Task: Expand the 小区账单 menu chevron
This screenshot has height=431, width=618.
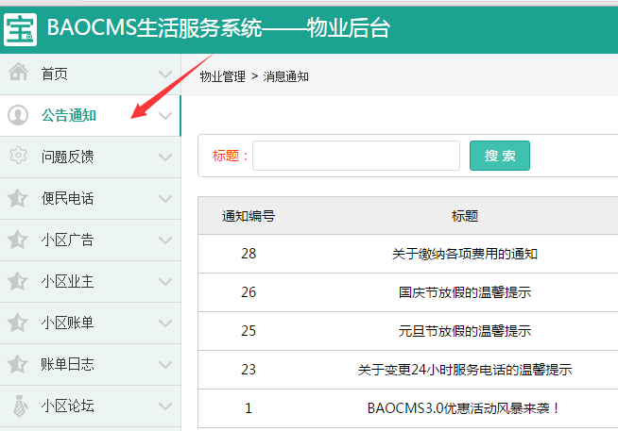Action: [x=165, y=323]
